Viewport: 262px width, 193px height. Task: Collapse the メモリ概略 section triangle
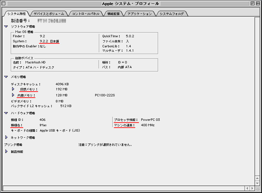click(6, 77)
